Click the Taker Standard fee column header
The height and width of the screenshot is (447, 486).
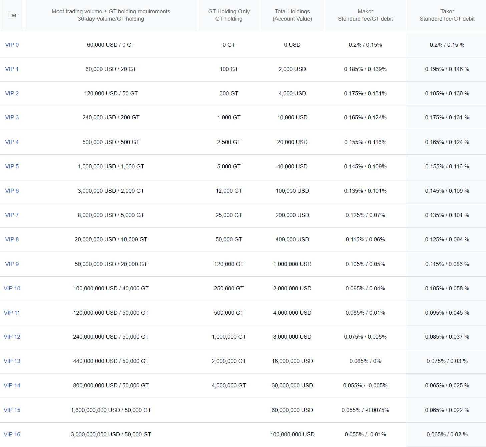point(447,15)
